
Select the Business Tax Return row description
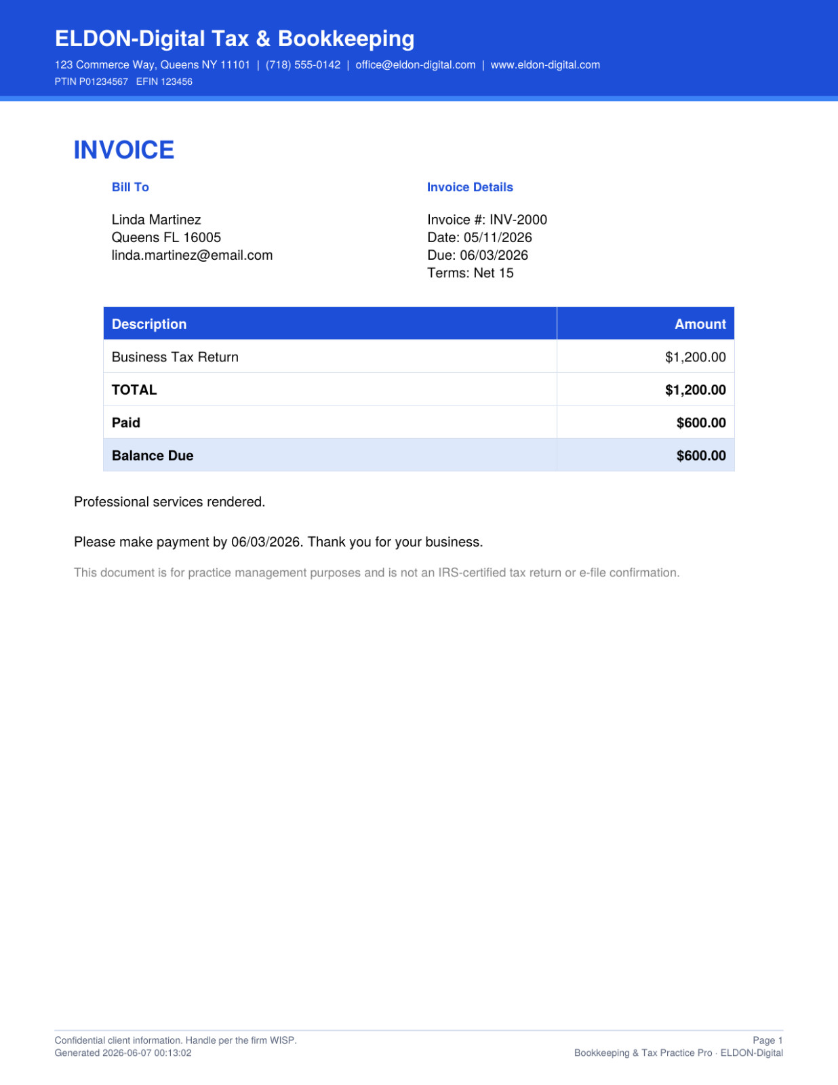pos(175,357)
